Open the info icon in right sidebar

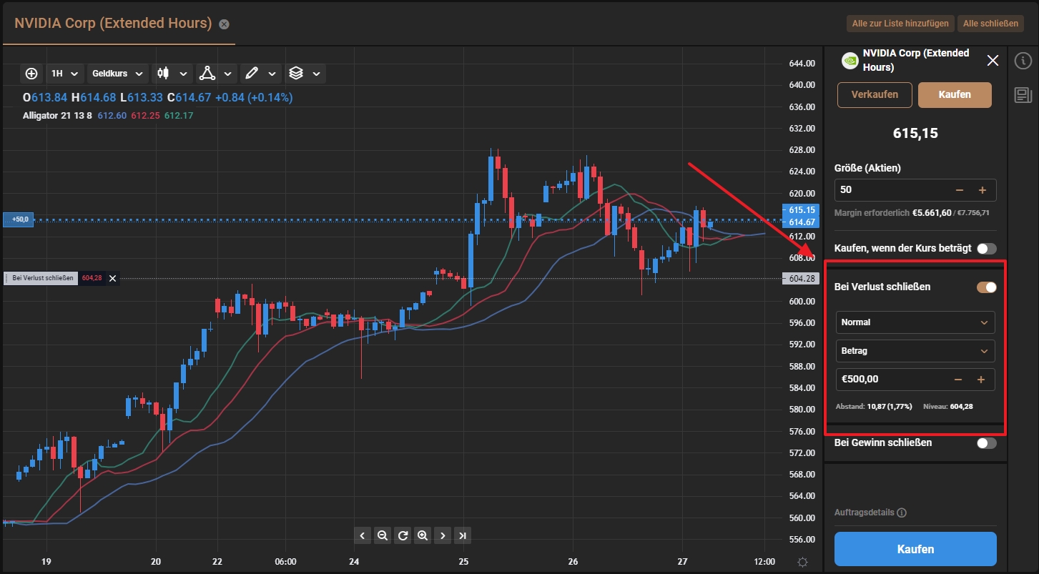pyautogui.click(x=1023, y=61)
